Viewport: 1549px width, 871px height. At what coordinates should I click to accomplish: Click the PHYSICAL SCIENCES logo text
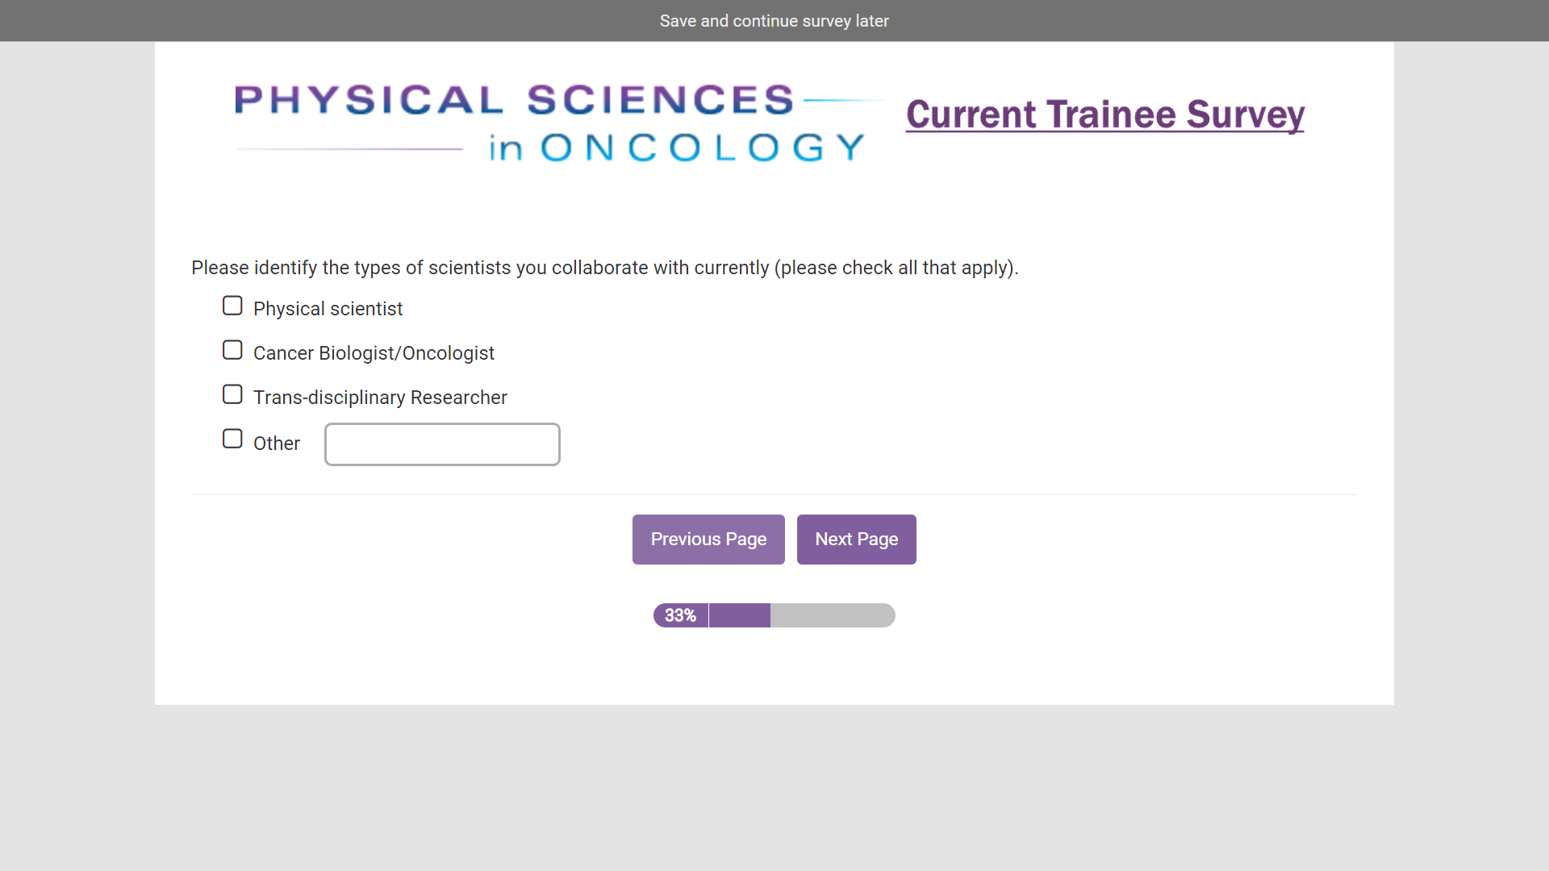pos(514,100)
